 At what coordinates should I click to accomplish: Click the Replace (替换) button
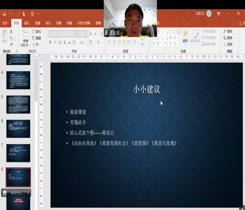229,38
